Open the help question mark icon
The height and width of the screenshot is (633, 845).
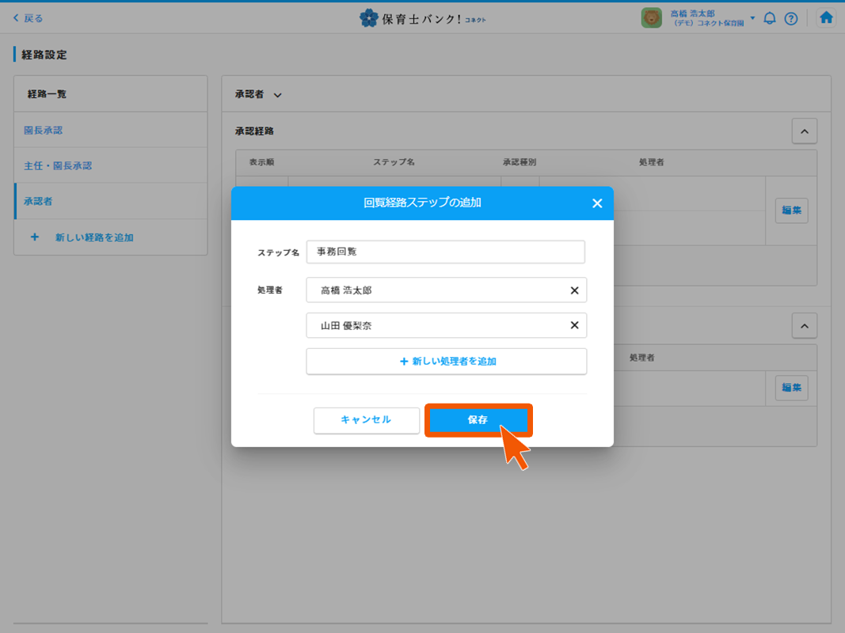coord(790,18)
